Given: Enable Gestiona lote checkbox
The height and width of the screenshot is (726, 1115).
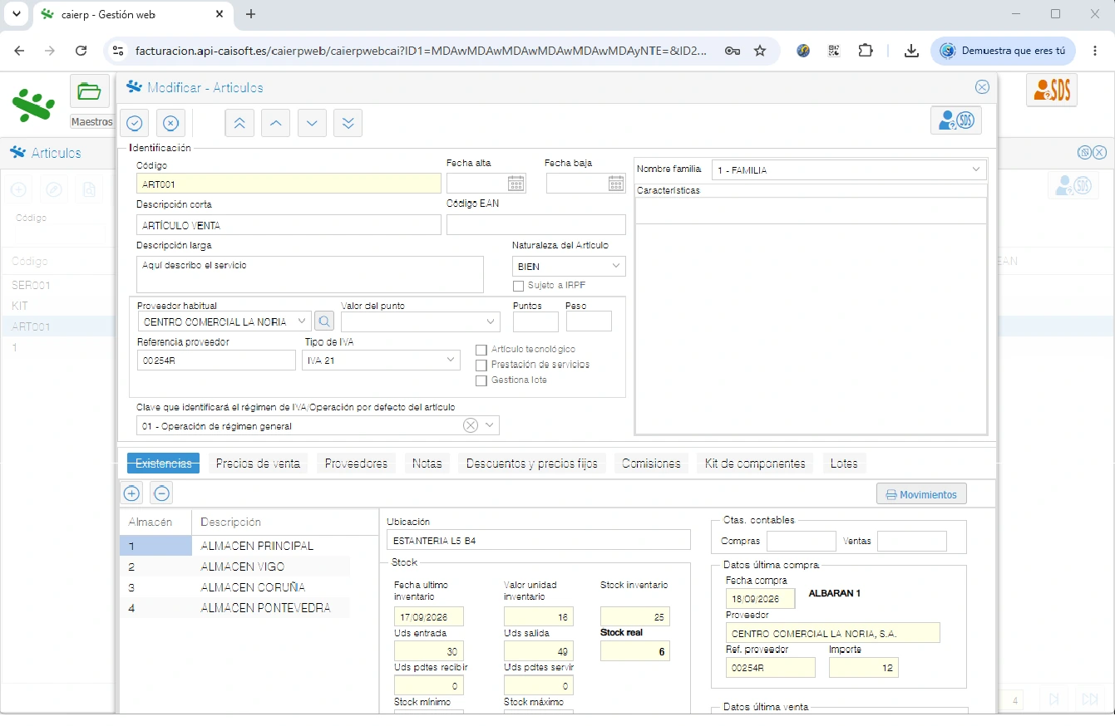Looking at the screenshot, I should click(x=481, y=380).
